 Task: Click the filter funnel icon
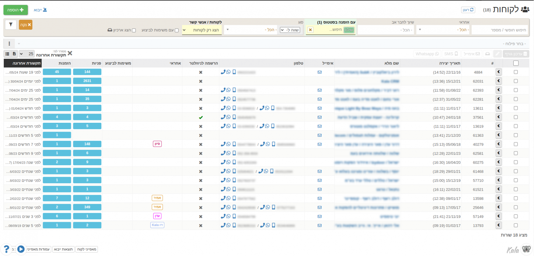(x=11, y=24)
